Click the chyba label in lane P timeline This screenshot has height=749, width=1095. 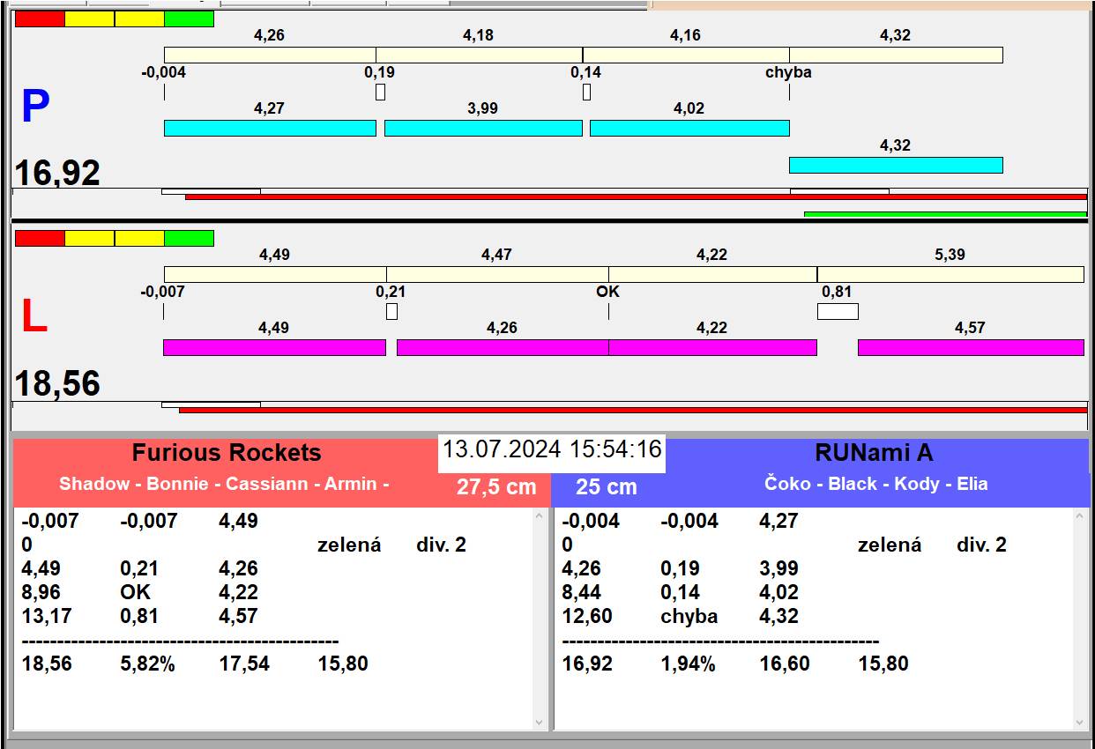coord(788,72)
